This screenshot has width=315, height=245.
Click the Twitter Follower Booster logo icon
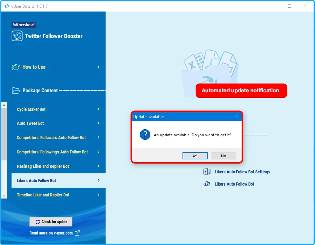click(x=17, y=36)
